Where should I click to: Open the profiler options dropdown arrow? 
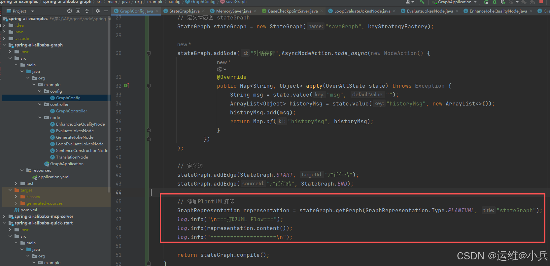coord(517,2)
